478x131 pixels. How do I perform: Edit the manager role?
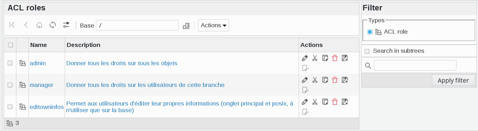pyautogui.click(x=305, y=80)
